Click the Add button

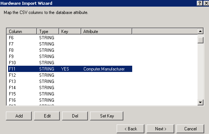(x=19, y=116)
